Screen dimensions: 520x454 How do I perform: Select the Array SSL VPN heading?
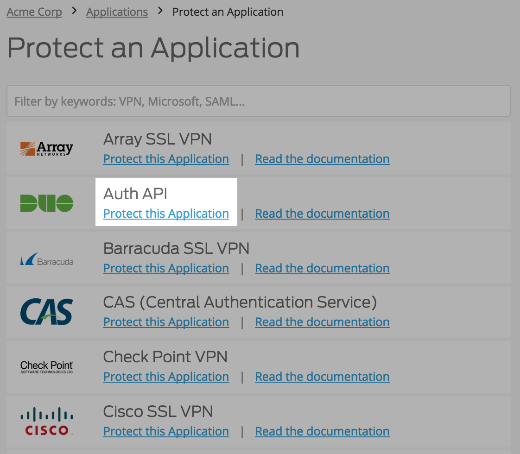click(x=157, y=139)
